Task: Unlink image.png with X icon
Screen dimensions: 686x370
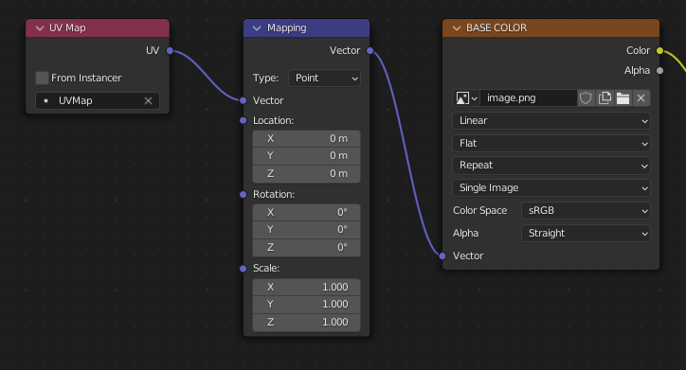Action: click(x=641, y=98)
